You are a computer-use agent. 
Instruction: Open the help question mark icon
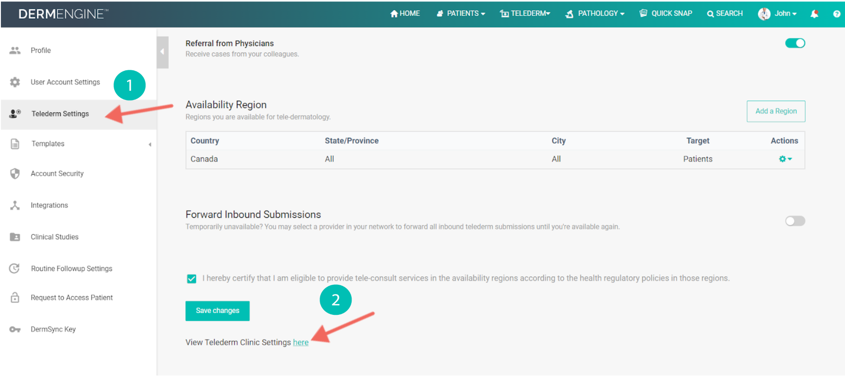[x=836, y=14]
